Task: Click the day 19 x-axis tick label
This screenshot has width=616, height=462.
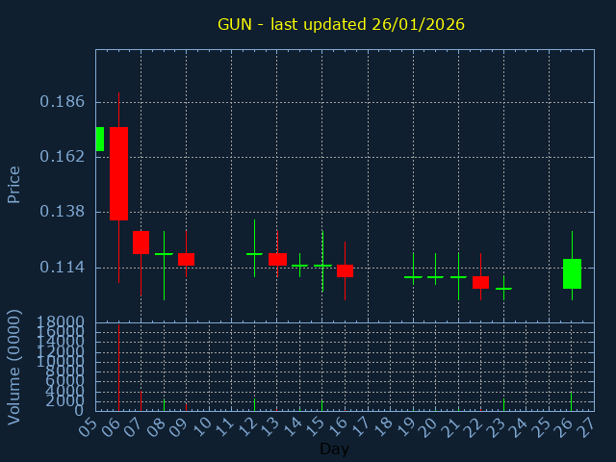Action: click(407, 424)
